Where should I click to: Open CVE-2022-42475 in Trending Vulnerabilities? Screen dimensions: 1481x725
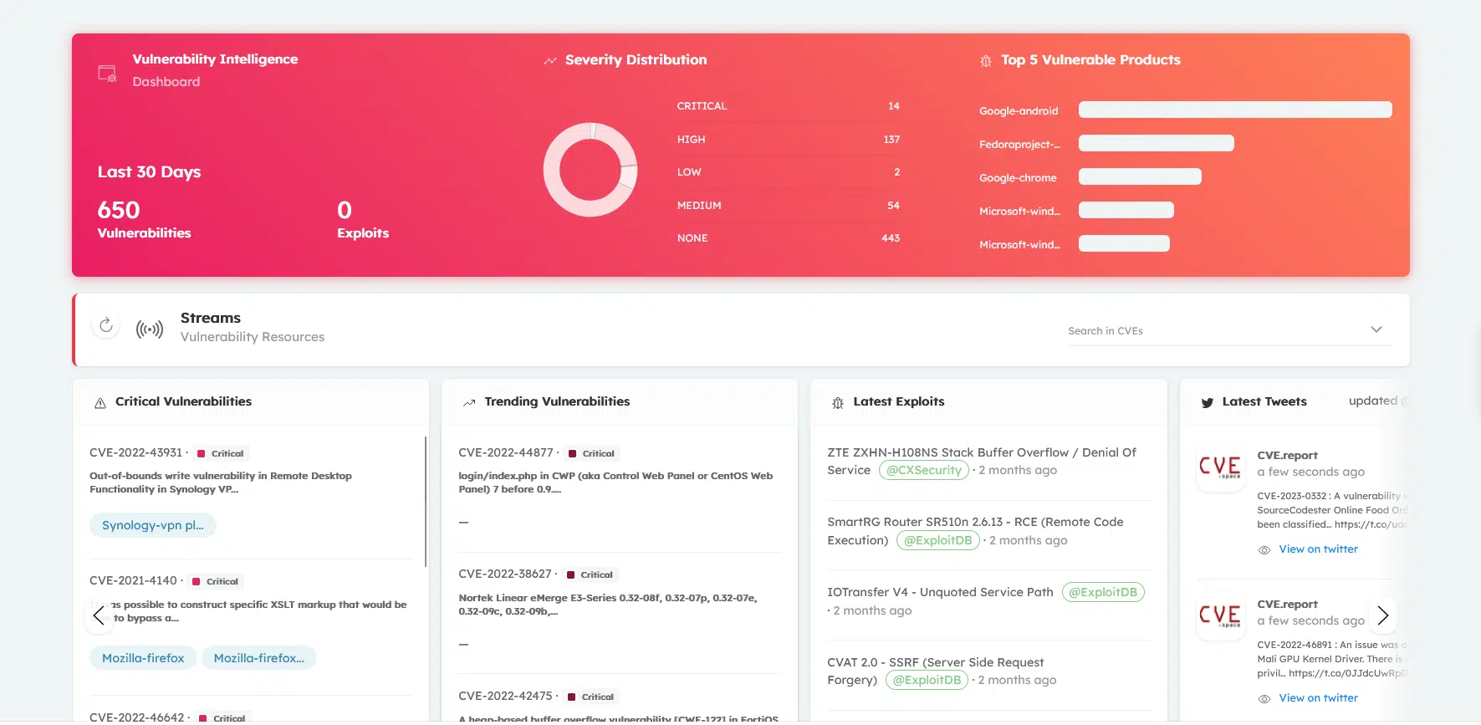[505, 696]
